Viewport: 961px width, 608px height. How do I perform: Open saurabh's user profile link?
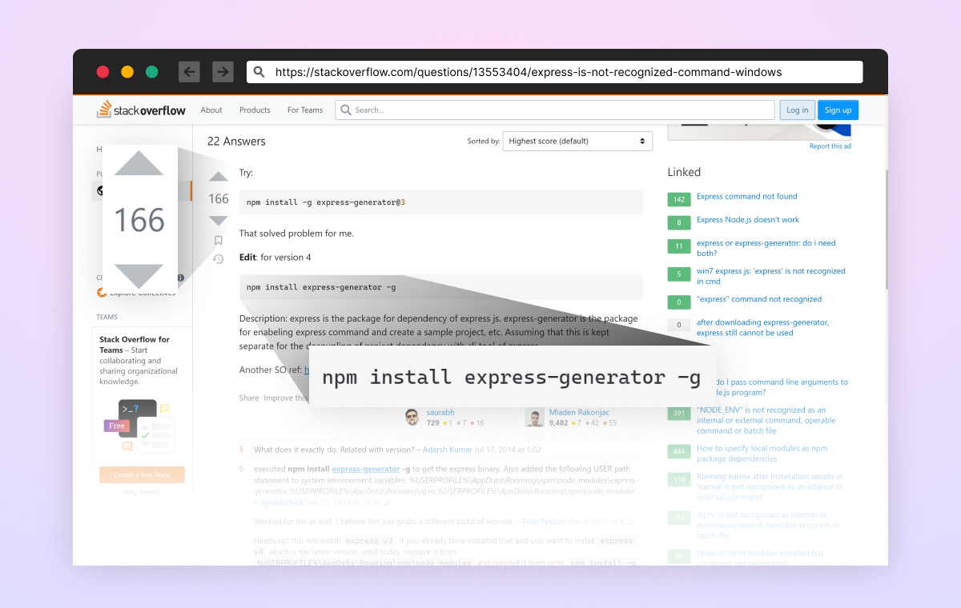pyautogui.click(x=440, y=413)
